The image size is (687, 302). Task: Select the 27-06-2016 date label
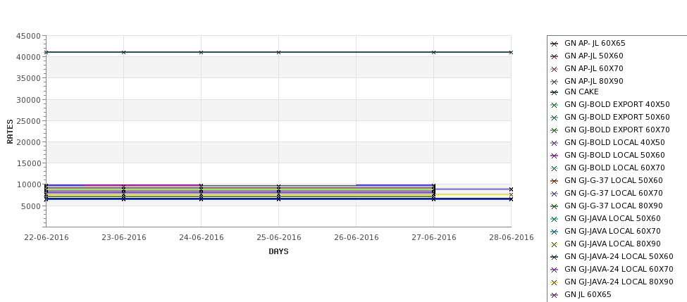click(x=434, y=238)
